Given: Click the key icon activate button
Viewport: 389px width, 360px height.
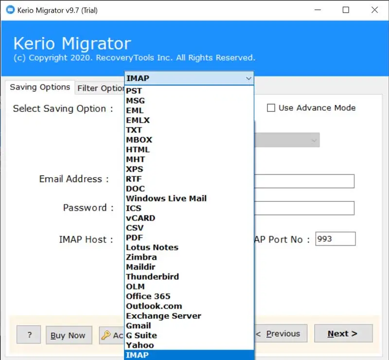Looking at the screenshot, I should pos(112,335).
